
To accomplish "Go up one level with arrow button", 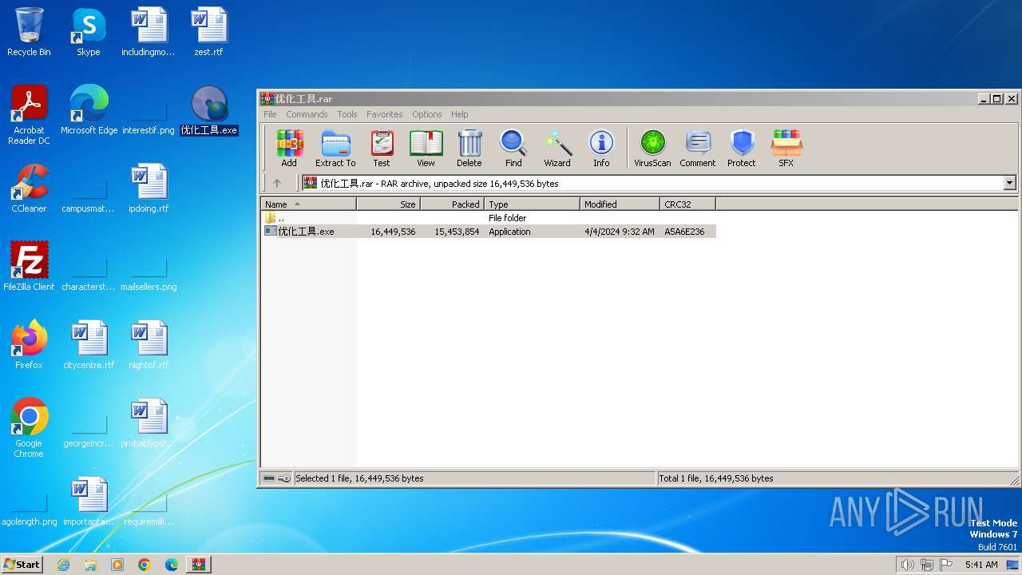I will (277, 183).
